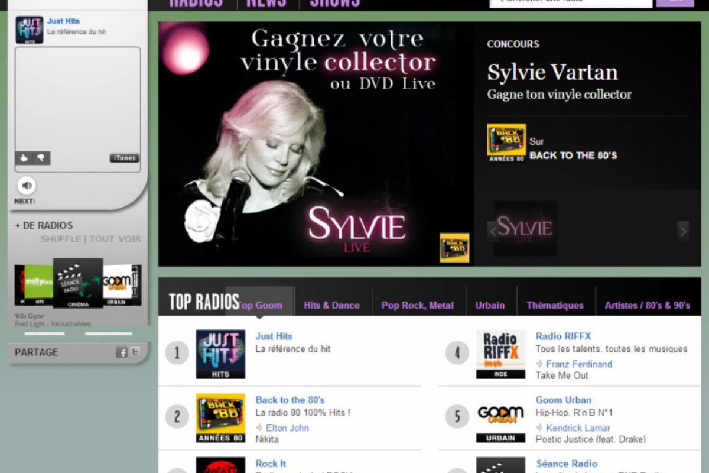The image size is (709, 473).
Task: Select the Thématiques tab
Action: (x=555, y=306)
